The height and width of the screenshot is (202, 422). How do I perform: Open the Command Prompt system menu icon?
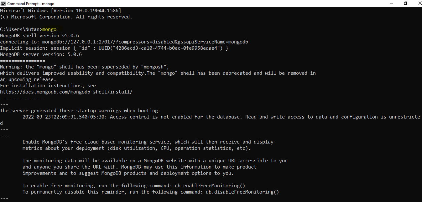click(3, 3)
